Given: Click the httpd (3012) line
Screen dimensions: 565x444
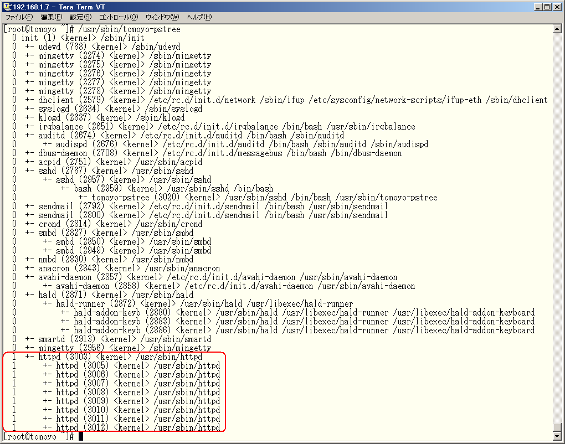Looking at the screenshot, I should [116, 427].
